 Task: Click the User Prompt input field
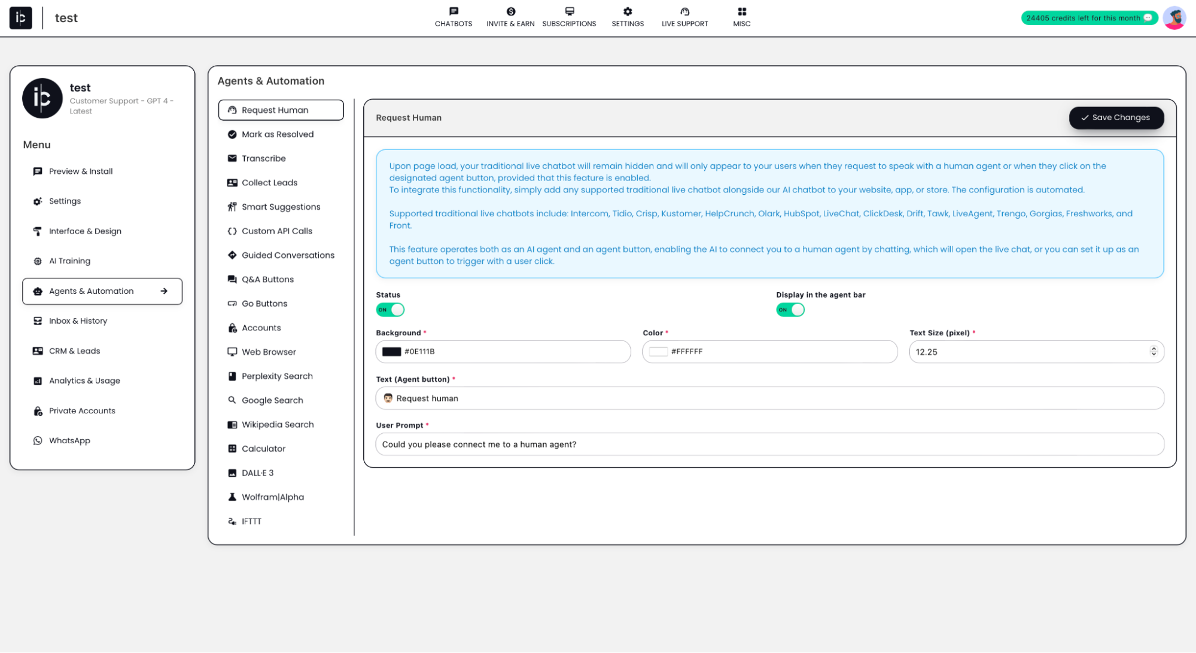tap(769, 444)
